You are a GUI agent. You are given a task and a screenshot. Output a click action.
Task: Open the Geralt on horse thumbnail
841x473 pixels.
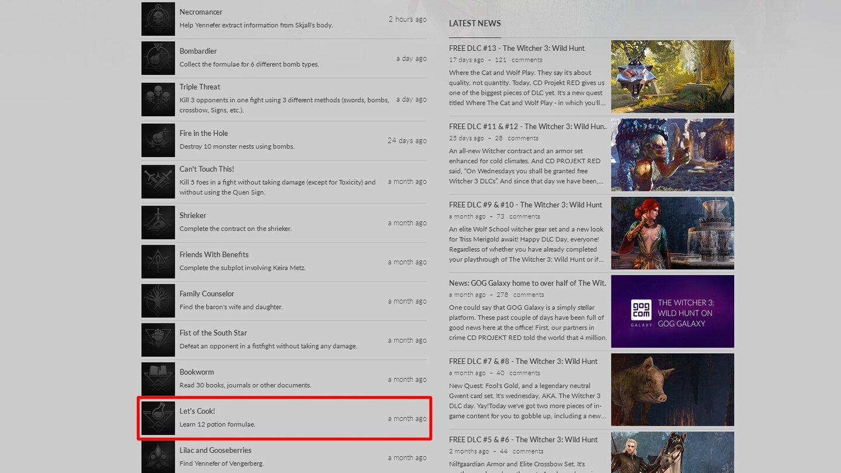pyautogui.click(x=672, y=452)
